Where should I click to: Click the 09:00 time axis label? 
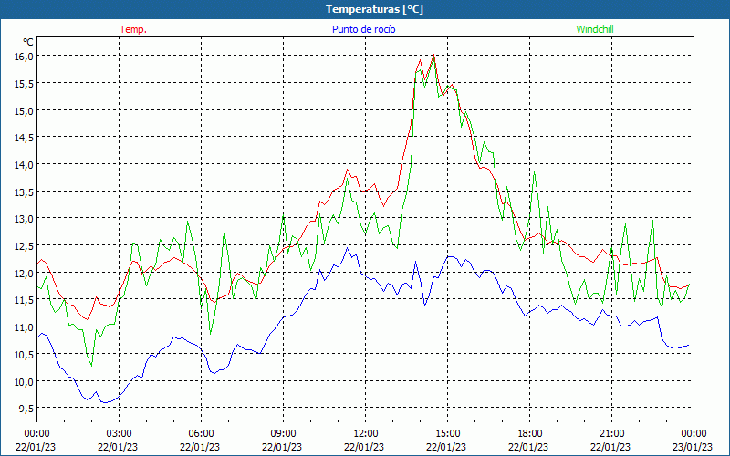point(283,434)
